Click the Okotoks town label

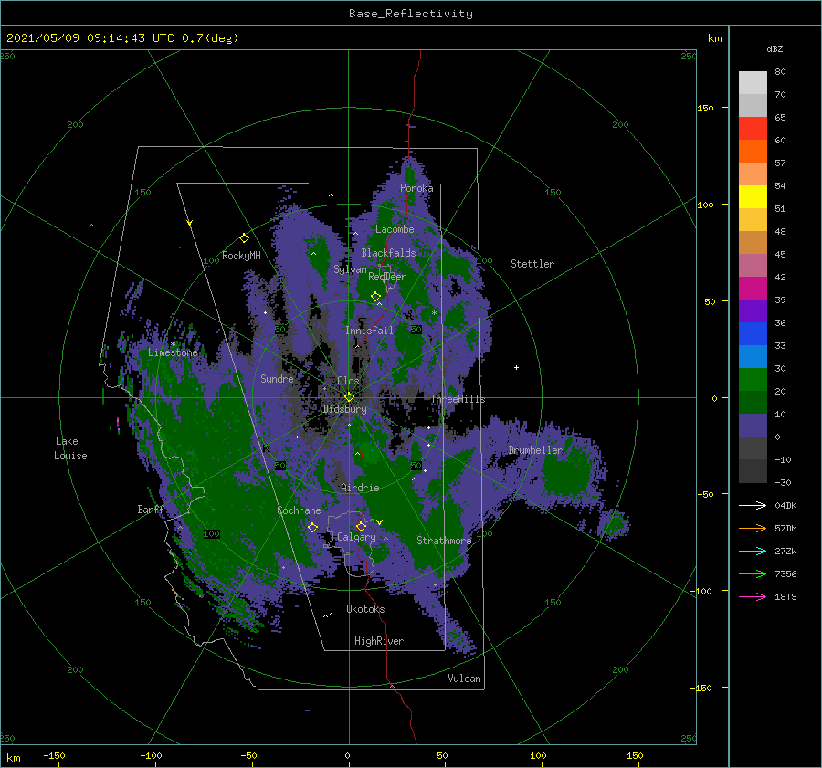(x=365, y=609)
